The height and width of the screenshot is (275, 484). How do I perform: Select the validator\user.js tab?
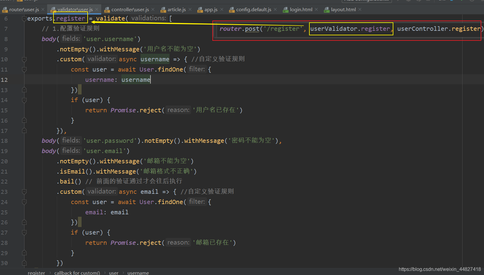pyautogui.click(x=75, y=10)
